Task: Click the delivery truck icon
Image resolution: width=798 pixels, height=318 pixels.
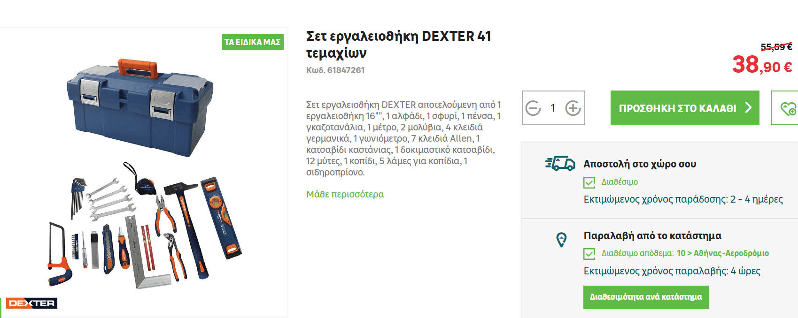Action: coord(560,163)
